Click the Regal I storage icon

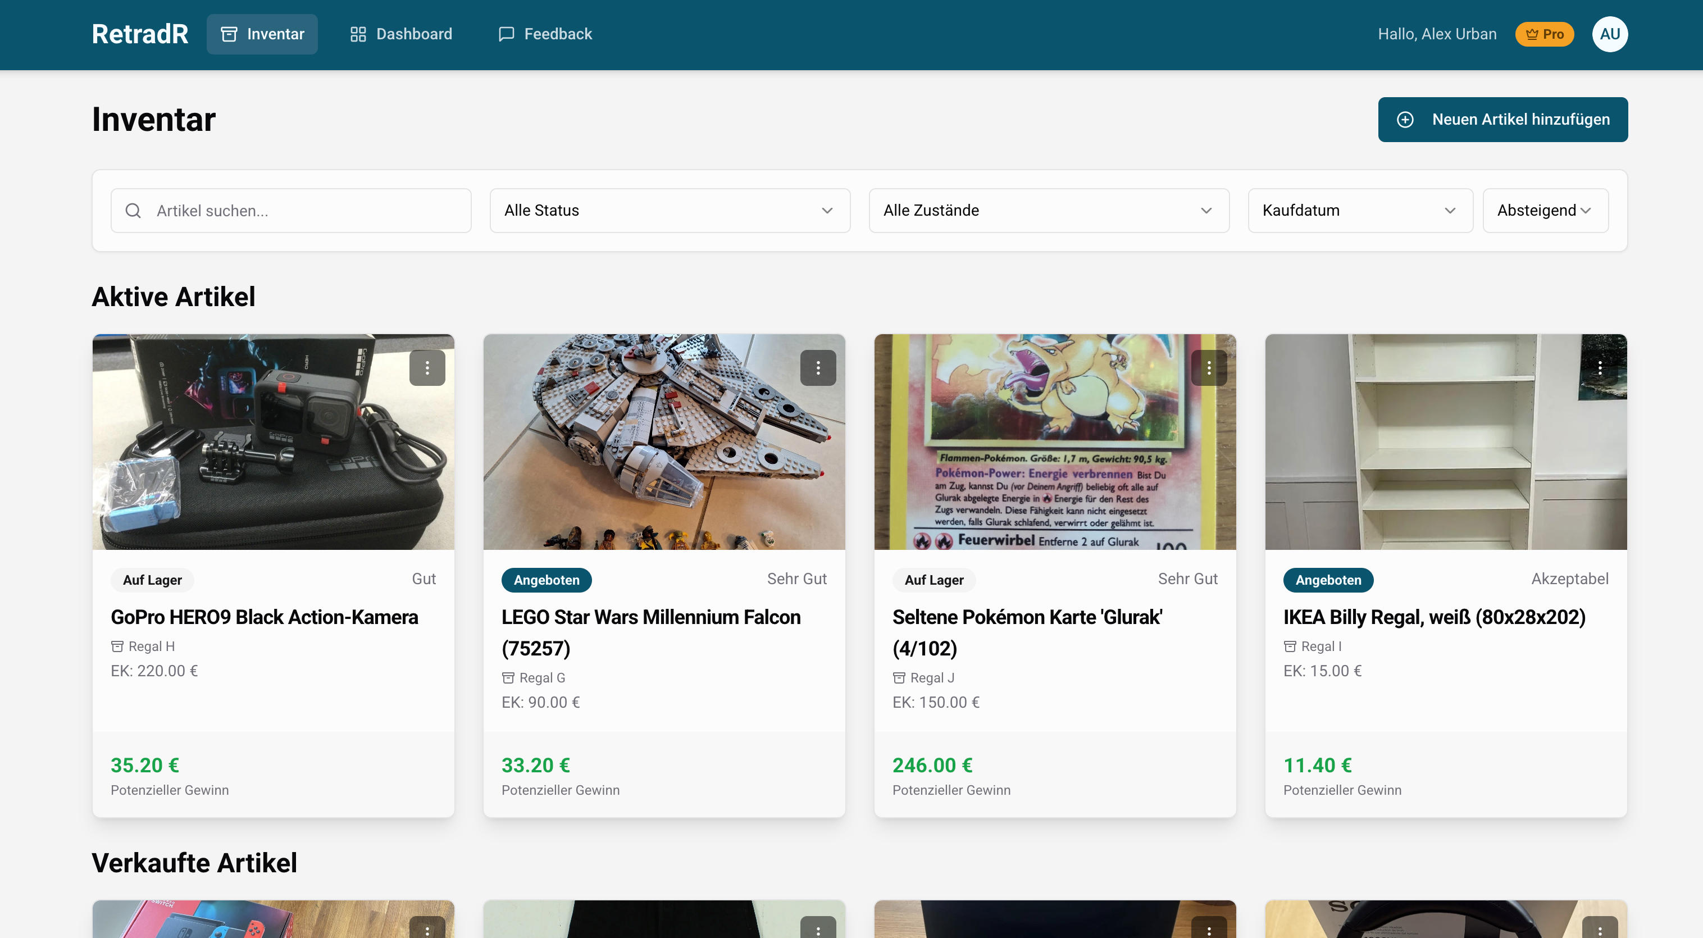1289,646
